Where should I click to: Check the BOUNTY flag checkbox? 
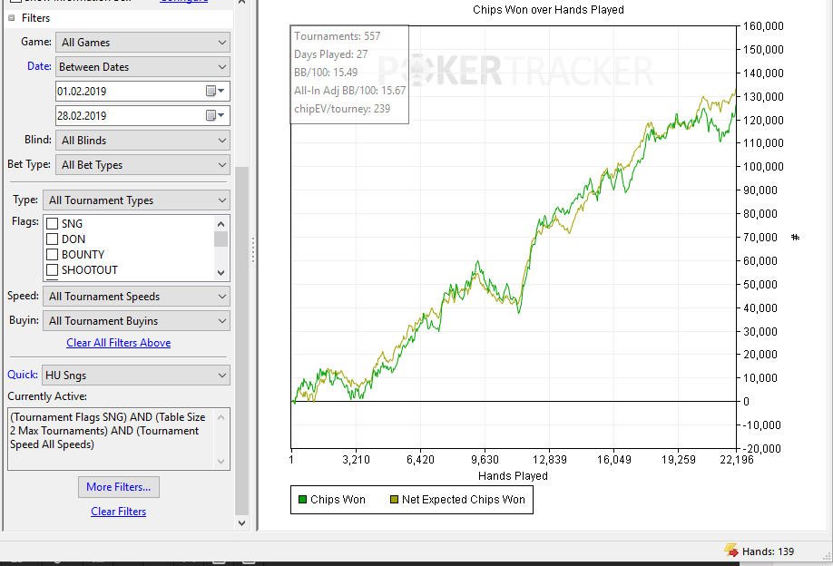tap(52, 254)
